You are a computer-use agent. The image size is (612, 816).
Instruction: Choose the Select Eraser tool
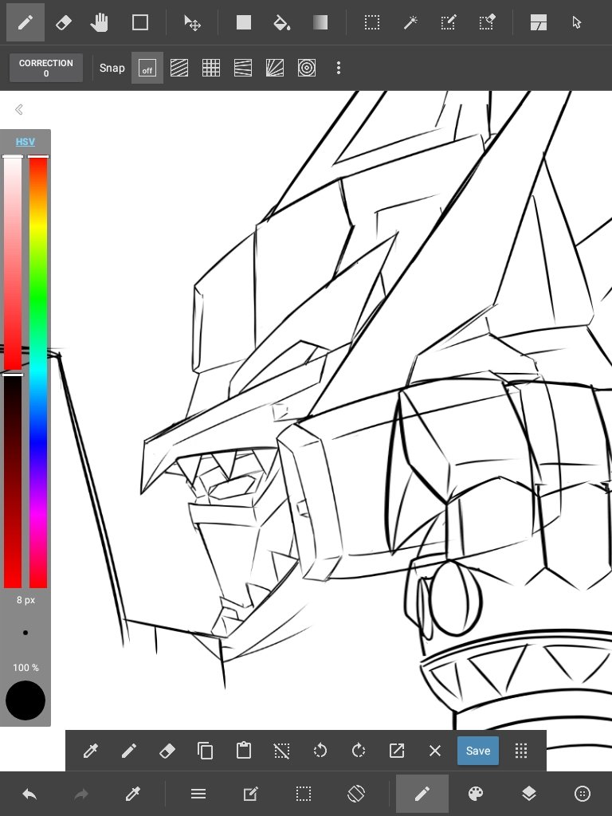tap(487, 22)
